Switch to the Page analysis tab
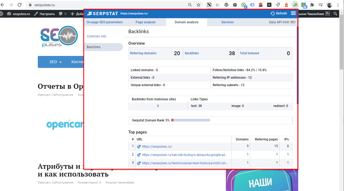This screenshot has height=191, width=344. (145, 22)
